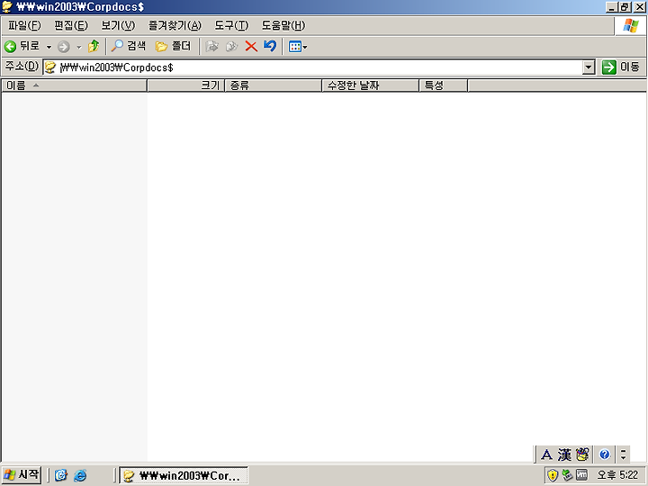Open the 도움말(H) menu
Screen dimensions: 648x486
283,25
